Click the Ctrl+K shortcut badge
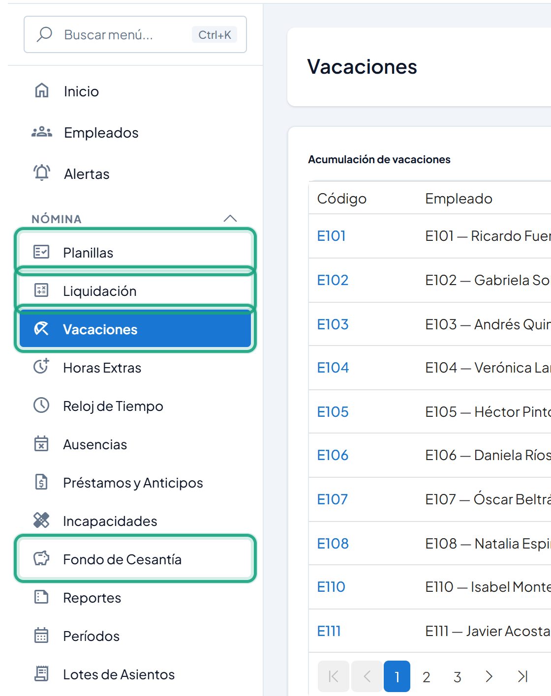 [x=214, y=34]
